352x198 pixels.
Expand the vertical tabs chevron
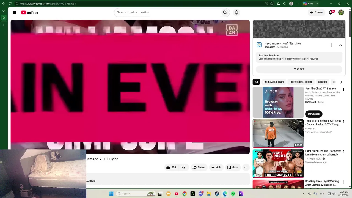pyautogui.click(x=4, y=11)
